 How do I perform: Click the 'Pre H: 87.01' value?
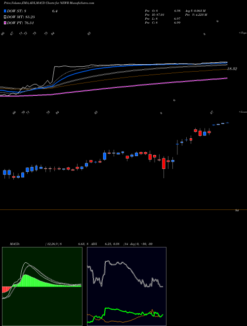click(x=155, y=15)
